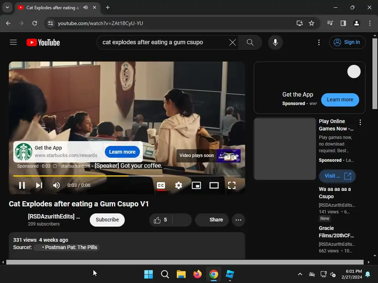Click Learn more on Starbucks overlay ad
The image size is (378, 283).
122,152
